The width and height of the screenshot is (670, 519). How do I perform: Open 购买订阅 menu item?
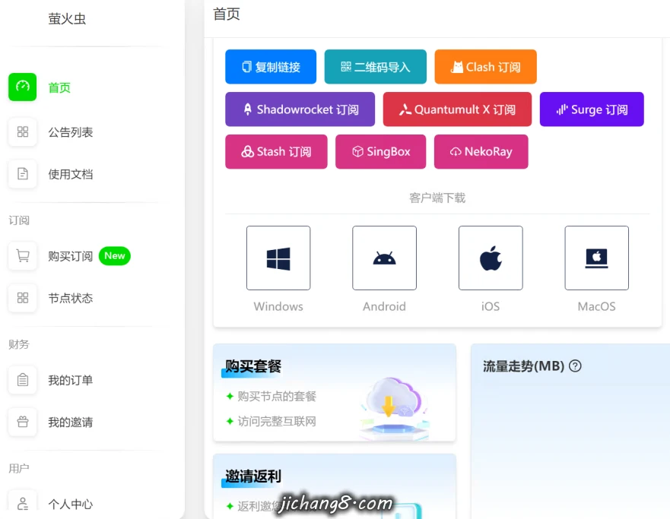[71, 256]
